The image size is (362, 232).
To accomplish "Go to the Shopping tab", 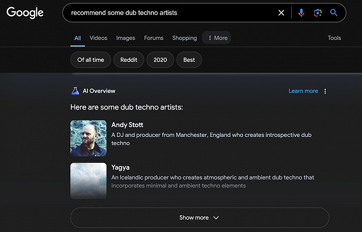I will click(184, 38).
